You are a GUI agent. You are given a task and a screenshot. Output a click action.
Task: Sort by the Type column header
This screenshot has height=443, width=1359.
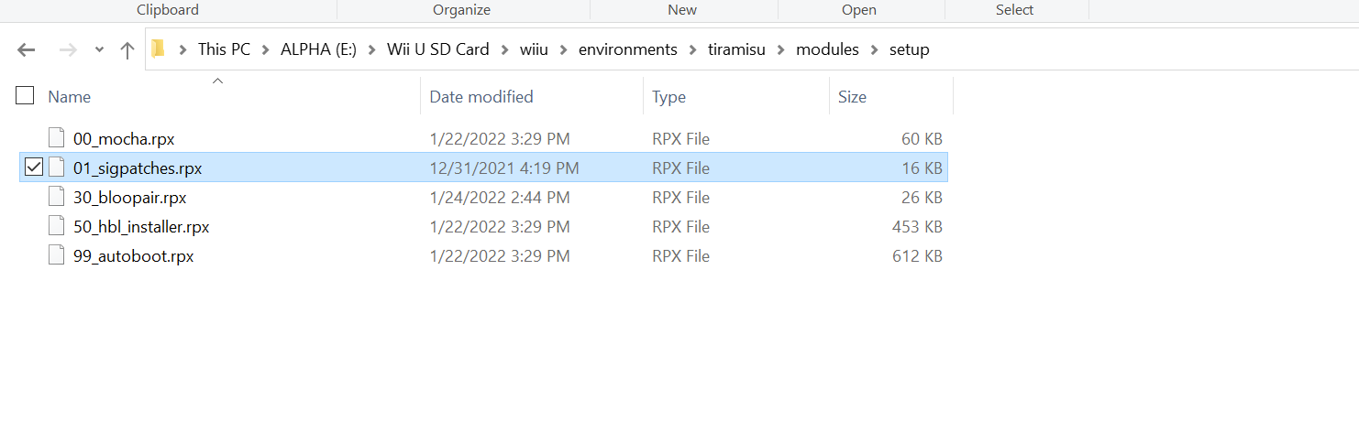668,96
